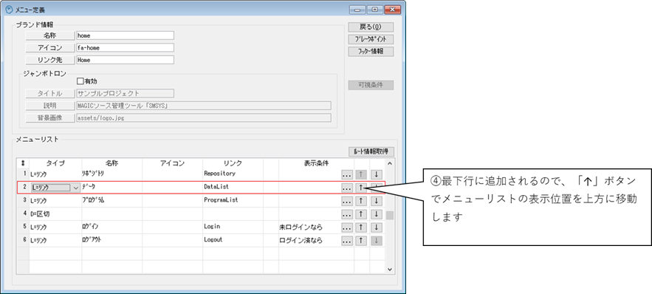Click the リンク先 field containing Home
Viewport: 652px width, 294px height.
point(125,60)
